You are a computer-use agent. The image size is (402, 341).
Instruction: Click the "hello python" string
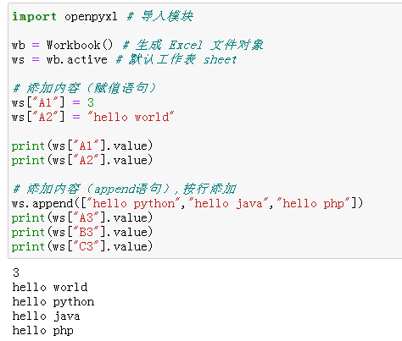point(133,203)
